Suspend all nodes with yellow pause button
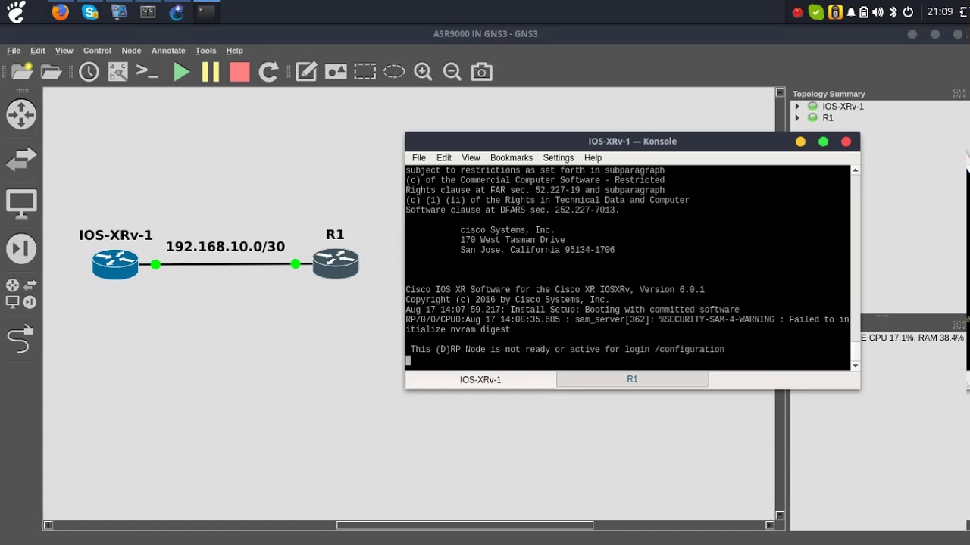 click(x=210, y=72)
